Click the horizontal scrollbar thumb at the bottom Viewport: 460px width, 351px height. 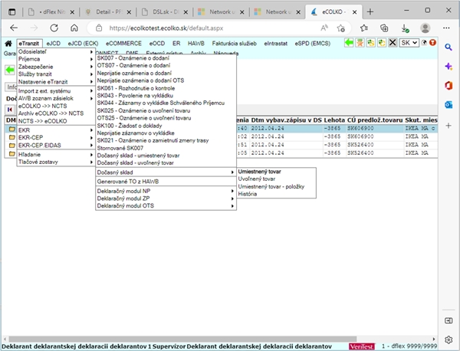click(x=182, y=339)
